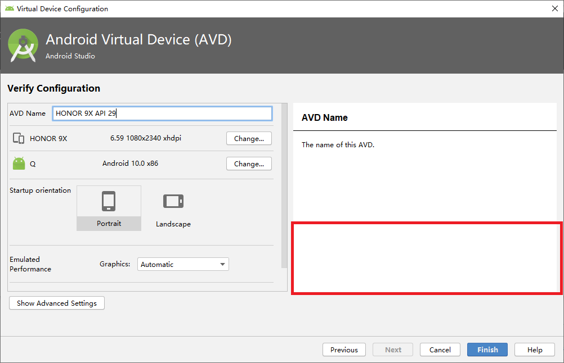Go back with the Previous button

click(344, 350)
